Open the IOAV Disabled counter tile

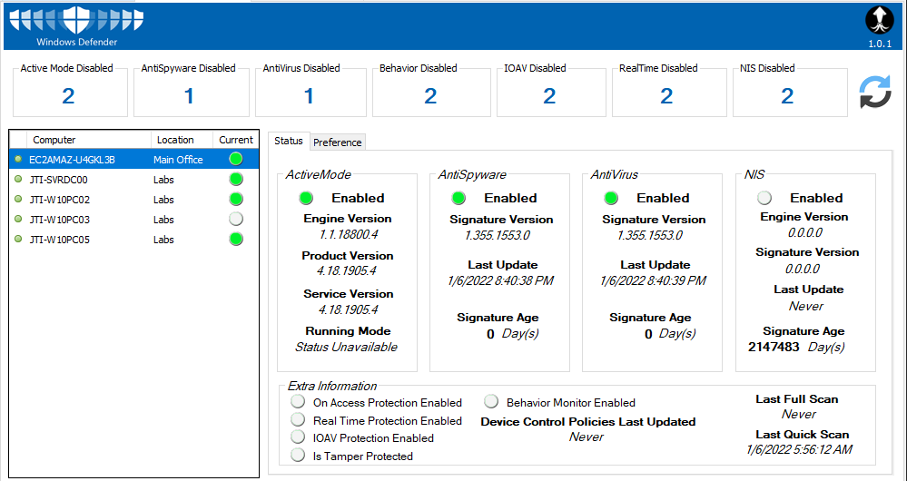(x=551, y=92)
